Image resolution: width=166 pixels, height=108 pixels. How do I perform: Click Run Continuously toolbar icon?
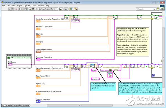click(13, 9)
